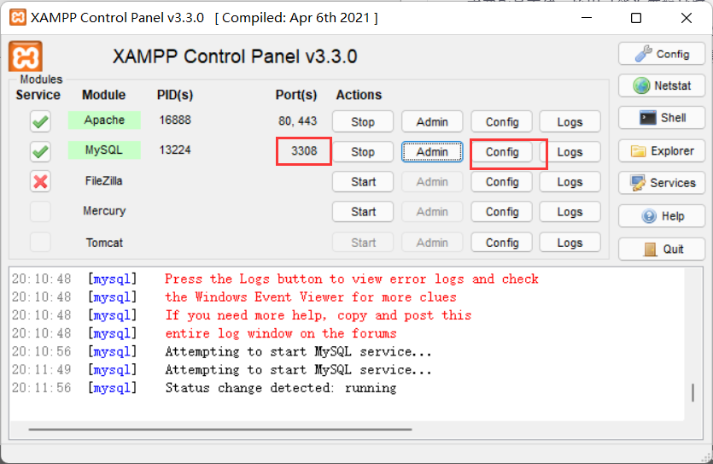Open Apache Admin page

(432, 122)
